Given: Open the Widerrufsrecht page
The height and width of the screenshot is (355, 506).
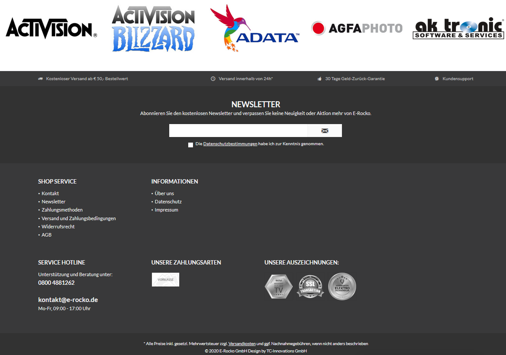Looking at the screenshot, I should pyautogui.click(x=58, y=227).
